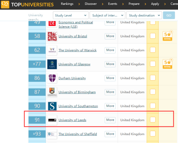Click rank number =77 cell

click(37, 64)
